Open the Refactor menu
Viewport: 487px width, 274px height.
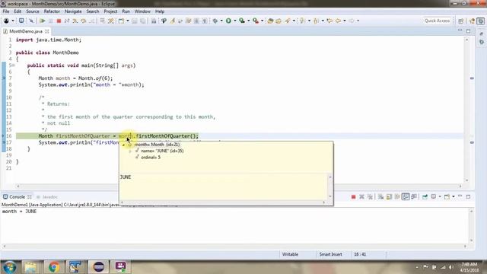(52, 11)
